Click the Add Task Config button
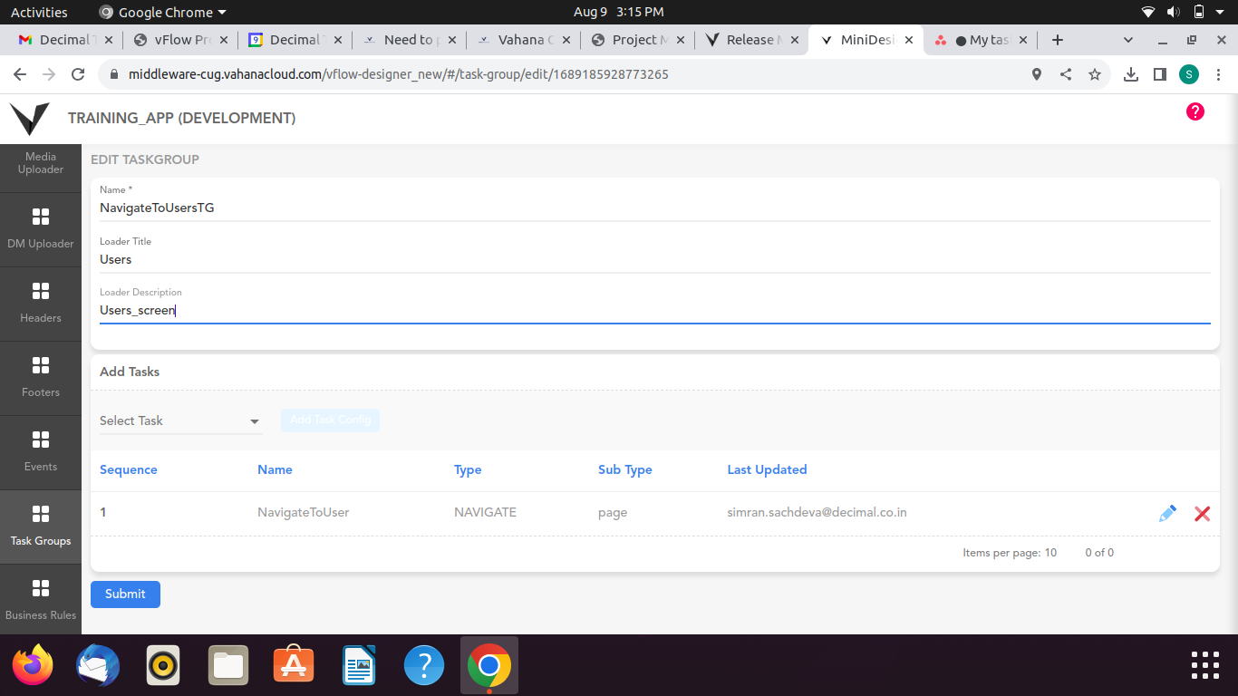This screenshot has height=696, width=1238. [330, 420]
